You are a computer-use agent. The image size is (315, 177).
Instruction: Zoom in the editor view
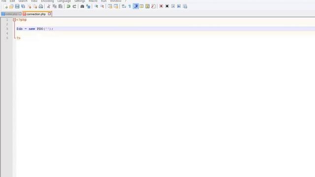coord(96,6)
